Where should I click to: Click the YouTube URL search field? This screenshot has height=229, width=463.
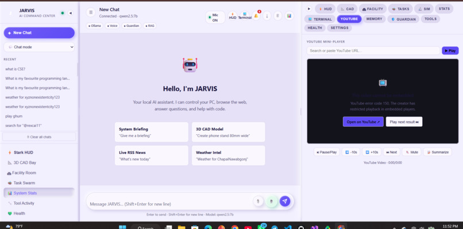(373, 51)
